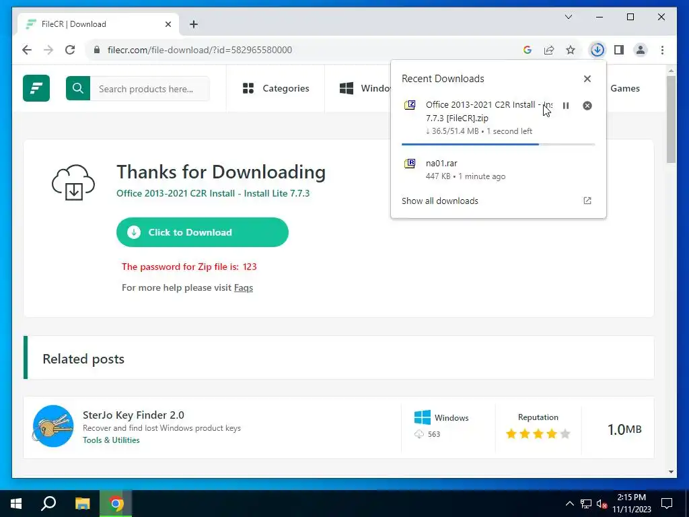Open a new tab with plus button
The image size is (689, 517).
click(x=194, y=24)
